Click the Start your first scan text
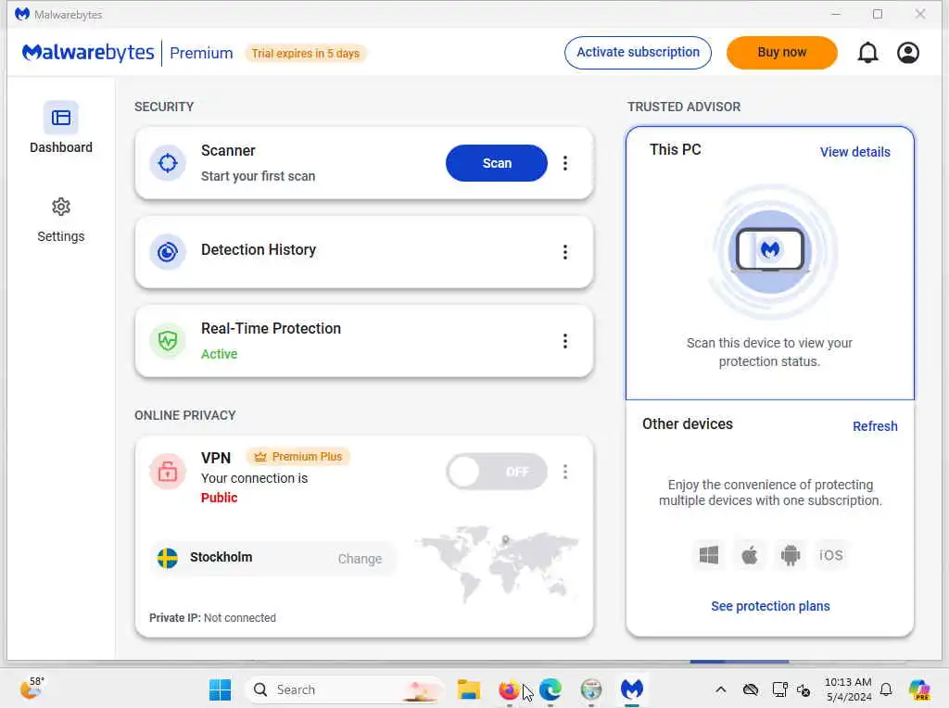Viewport: 949px width, 708px height. [x=258, y=176]
